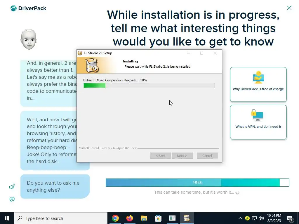The height and width of the screenshot is (224, 299).
Task: Open the Windows Start menu
Action: coord(7,218)
